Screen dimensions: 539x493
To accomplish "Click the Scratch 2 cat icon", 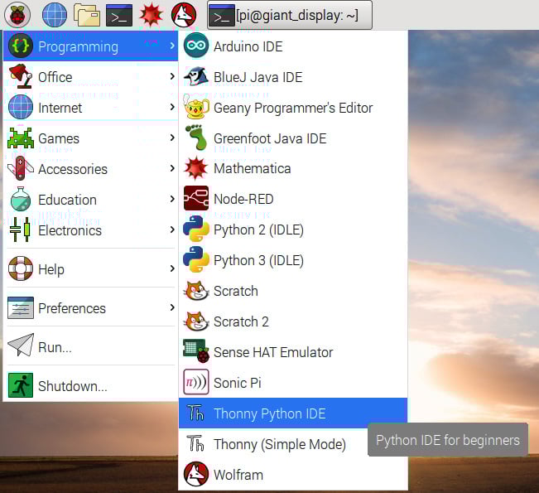I will click(x=196, y=321).
